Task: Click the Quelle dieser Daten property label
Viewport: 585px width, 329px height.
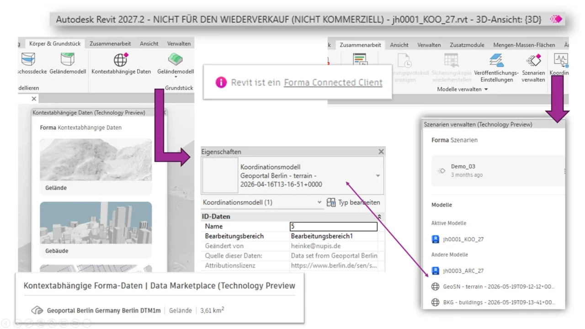Action: (x=234, y=255)
